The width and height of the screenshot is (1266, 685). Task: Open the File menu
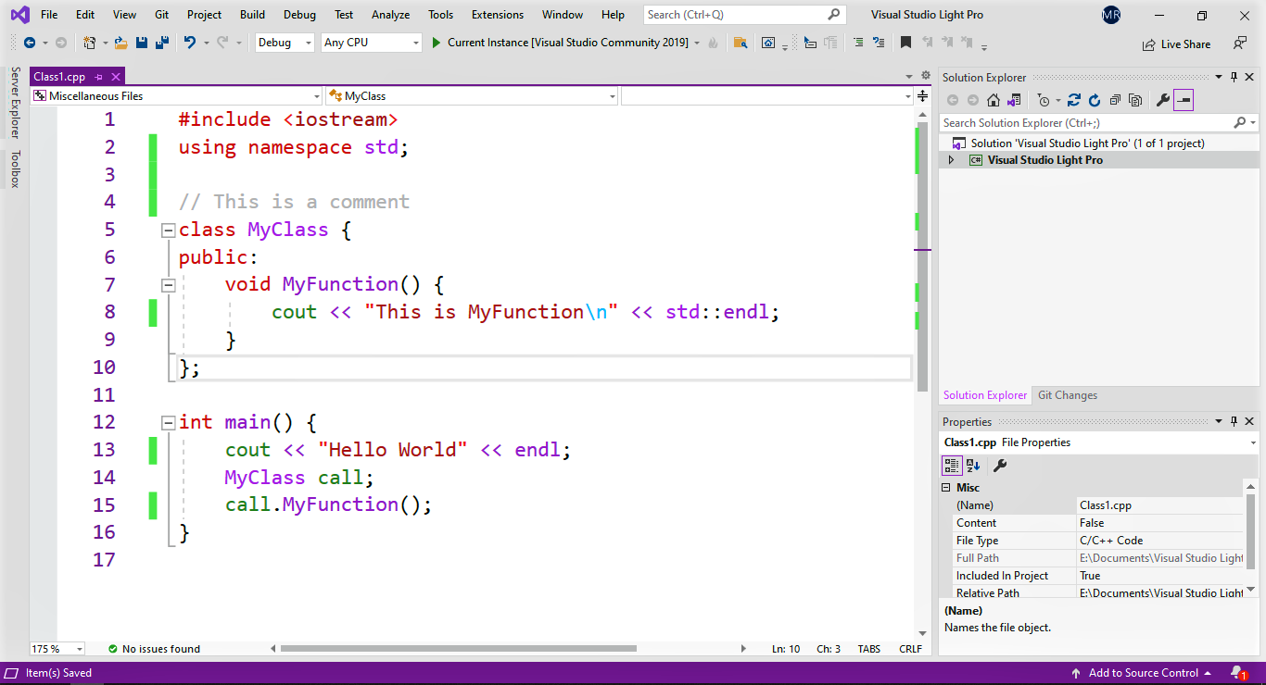pos(49,15)
